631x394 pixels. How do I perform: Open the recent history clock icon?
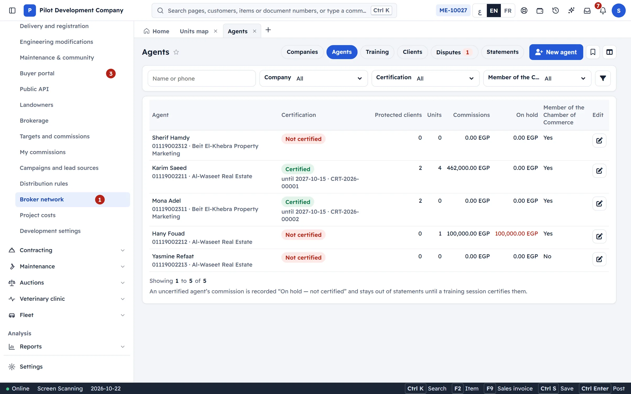[x=556, y=11]
